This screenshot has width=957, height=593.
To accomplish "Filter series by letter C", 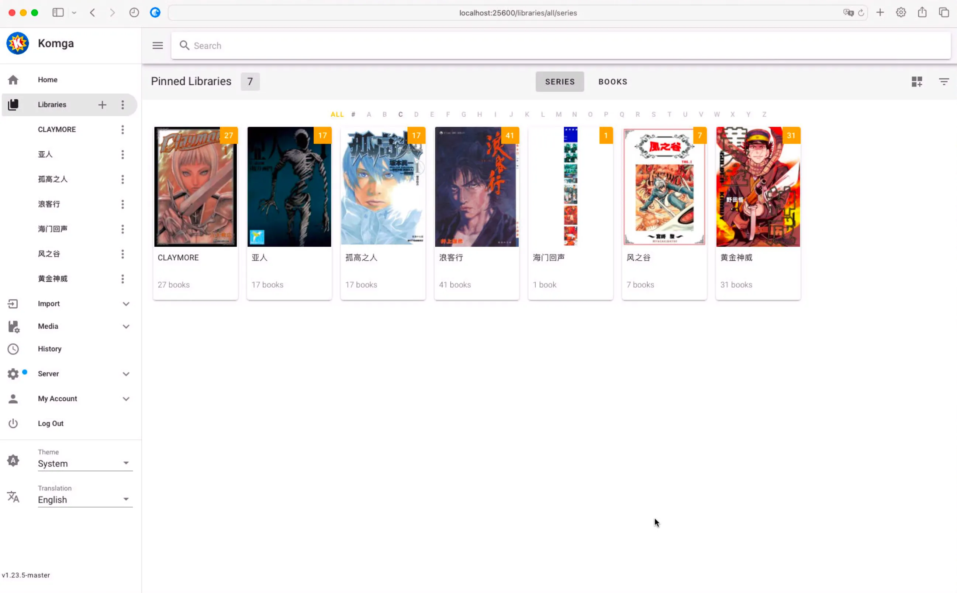I will tap(400, 114).
